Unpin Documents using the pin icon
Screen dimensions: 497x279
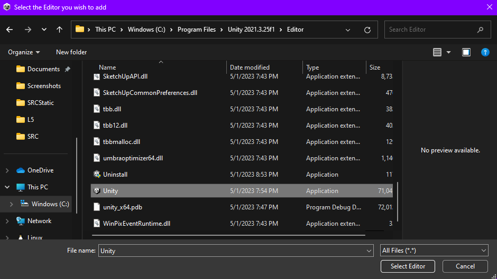(x=68, y=69)
